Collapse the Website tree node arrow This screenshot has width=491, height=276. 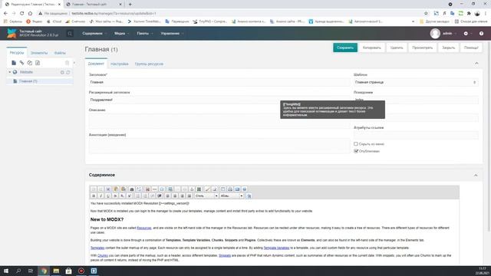pyautogui.click(x=10, y=72)
